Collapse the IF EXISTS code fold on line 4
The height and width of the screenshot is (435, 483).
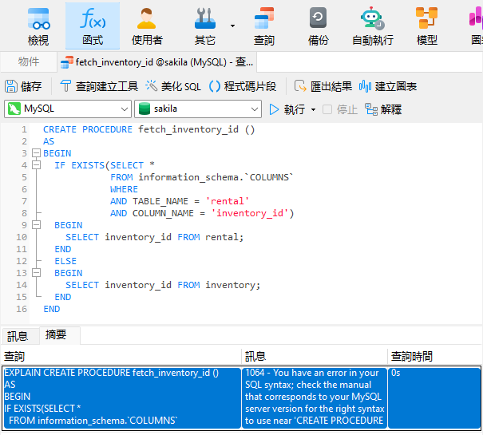pos(37,165)
